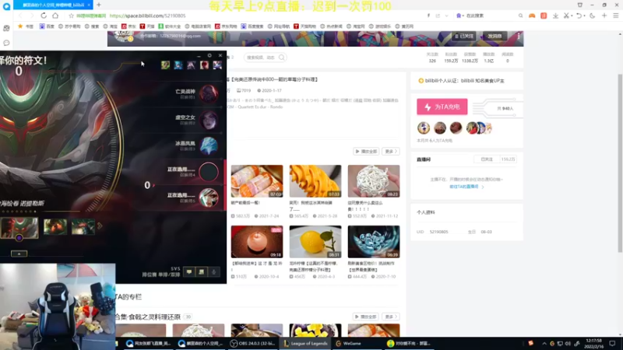Click the browser vertical scrollbar

click(620, 163)
